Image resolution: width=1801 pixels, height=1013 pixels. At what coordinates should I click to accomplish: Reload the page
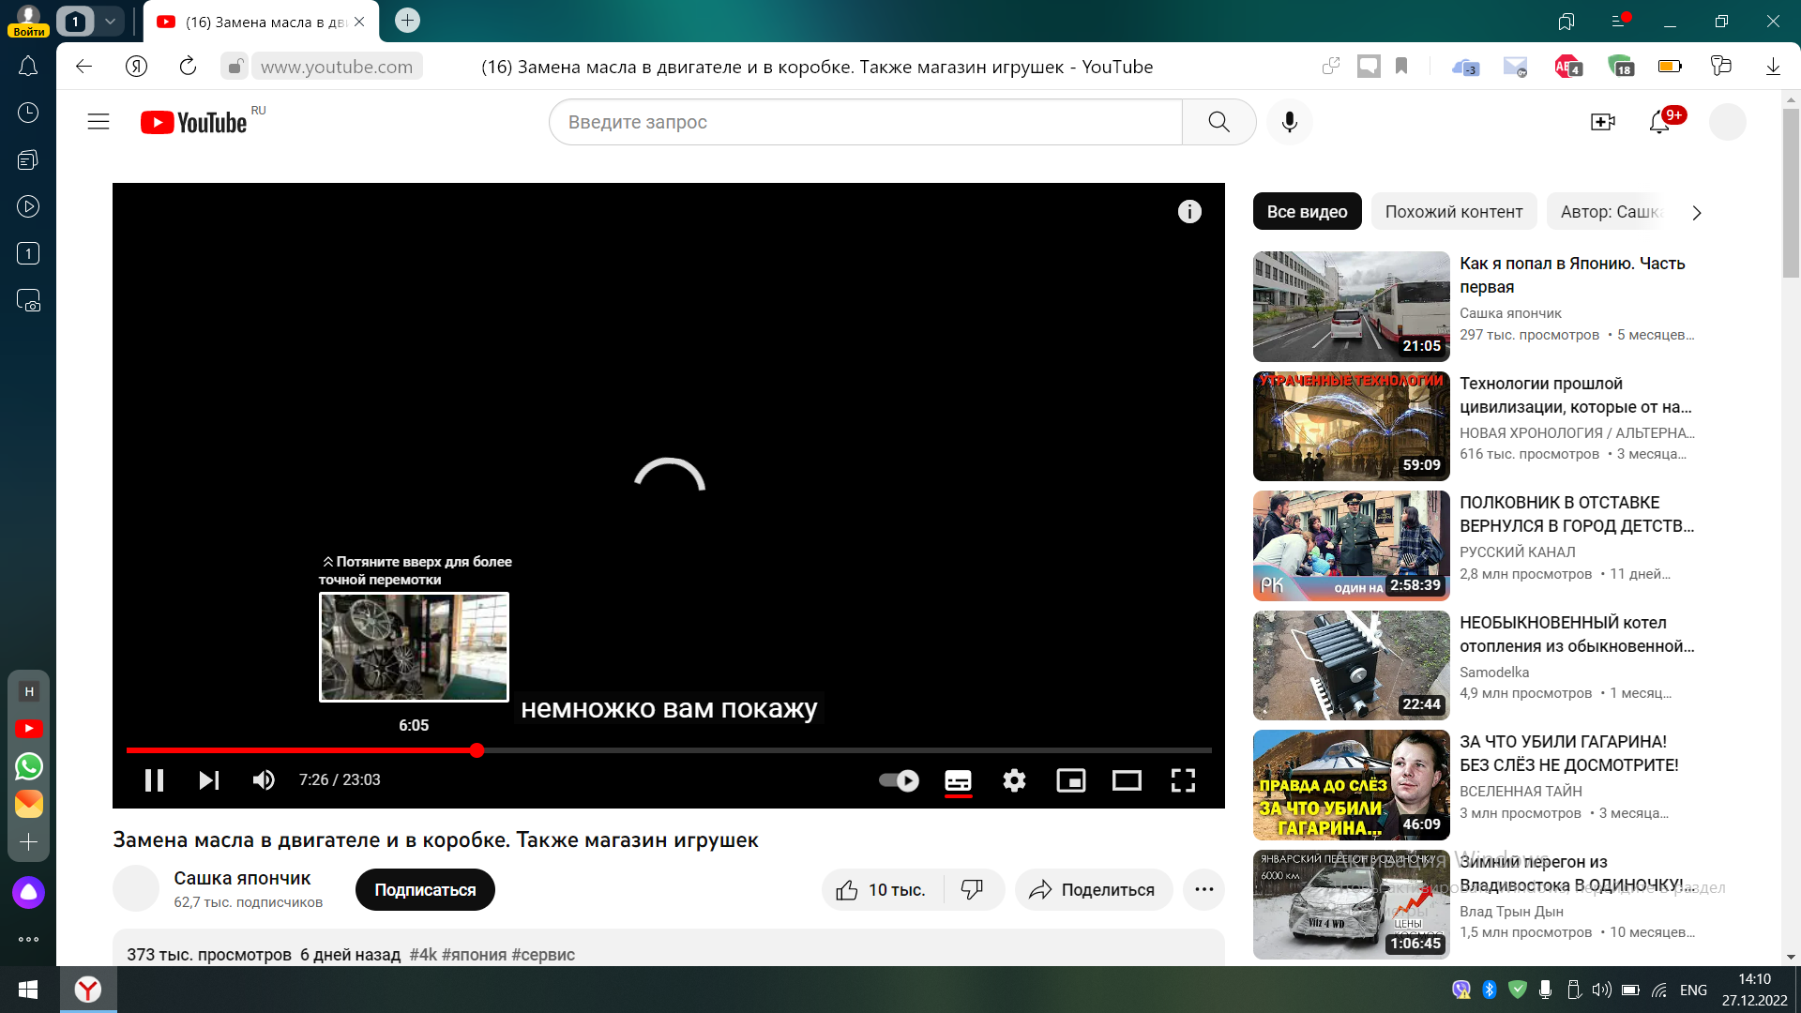coord(188,66)
